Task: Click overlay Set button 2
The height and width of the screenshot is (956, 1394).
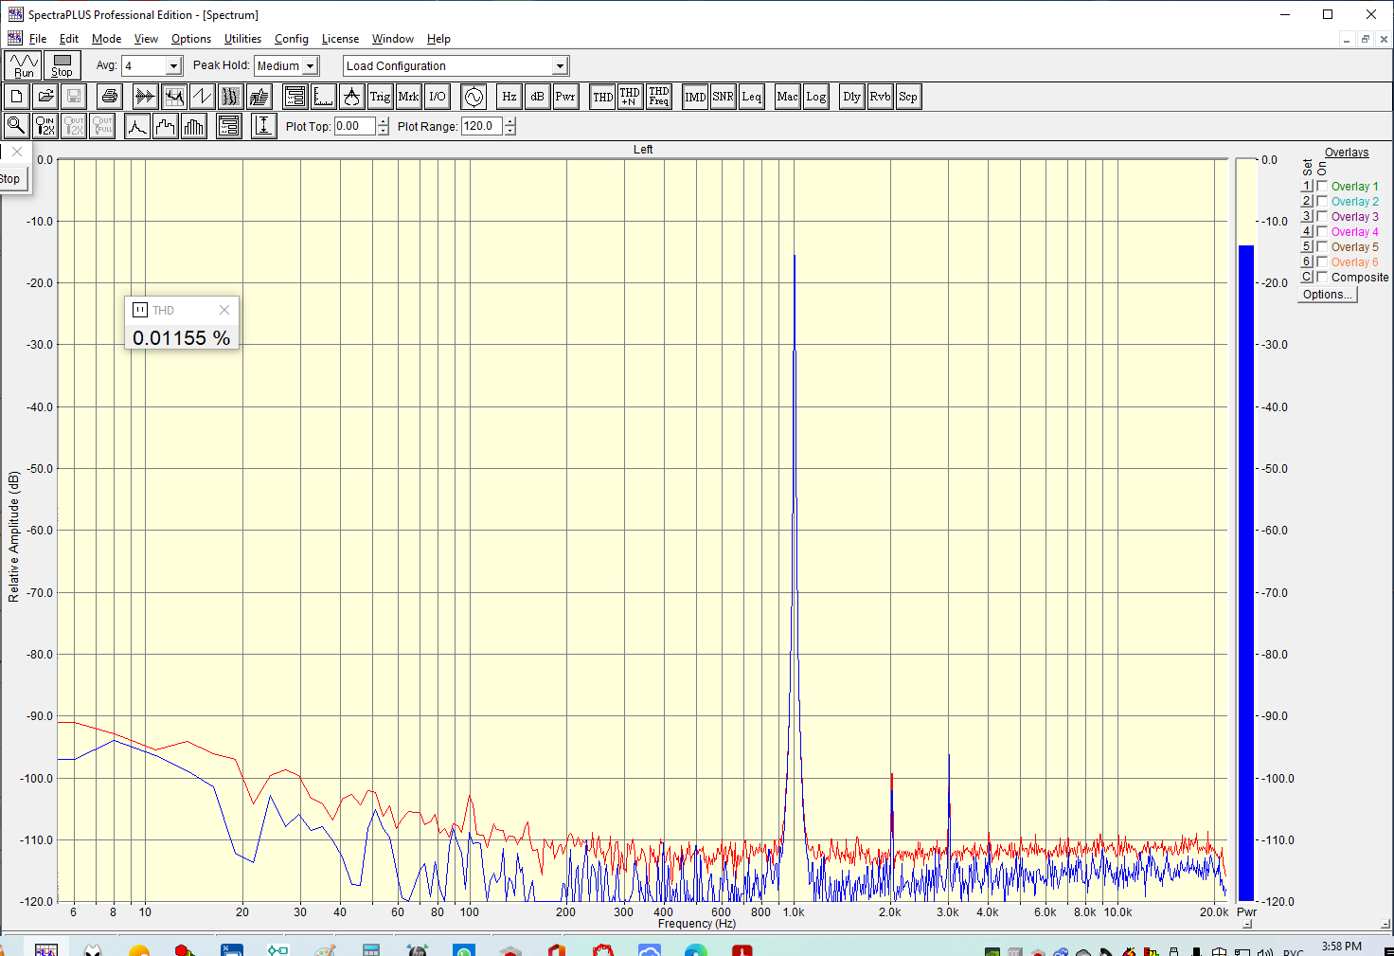Action: coord(1307,201)
